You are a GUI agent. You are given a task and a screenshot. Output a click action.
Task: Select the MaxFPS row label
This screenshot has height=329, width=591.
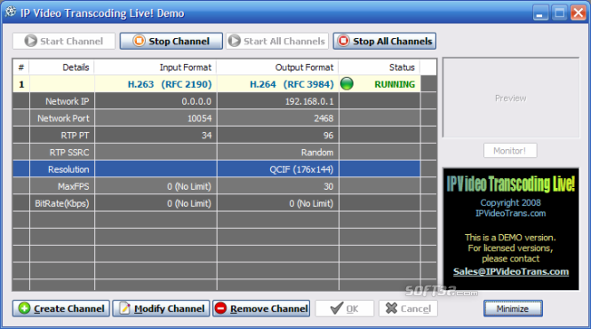(x=74, y=186)
